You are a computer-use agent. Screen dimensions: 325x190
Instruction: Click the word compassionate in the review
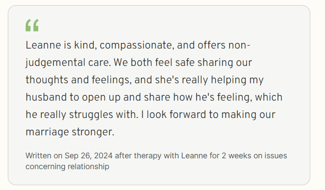pyautogui.click(x=137, y=46)
